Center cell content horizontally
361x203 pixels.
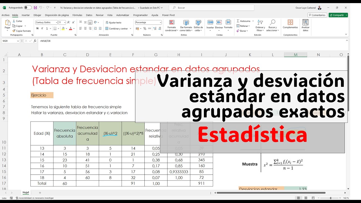click(x=85, y=28)
